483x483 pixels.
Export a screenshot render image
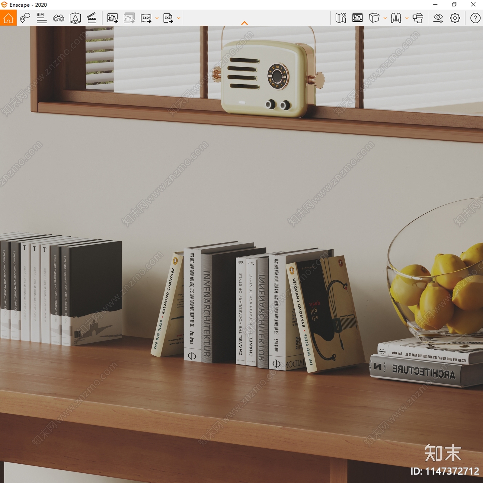113,18
